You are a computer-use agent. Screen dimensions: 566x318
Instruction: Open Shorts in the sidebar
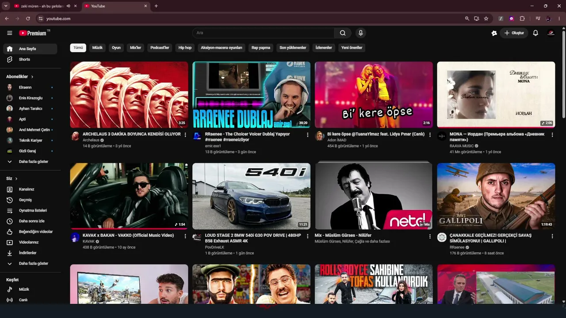(x=30, y=59)
